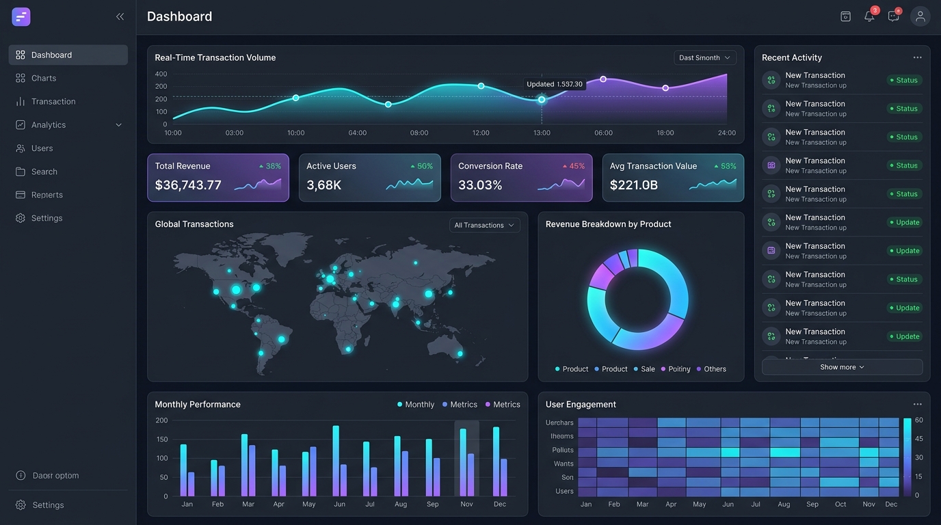
Task: Toggle the Monthly legend series
Action: [x=416, y=405]
